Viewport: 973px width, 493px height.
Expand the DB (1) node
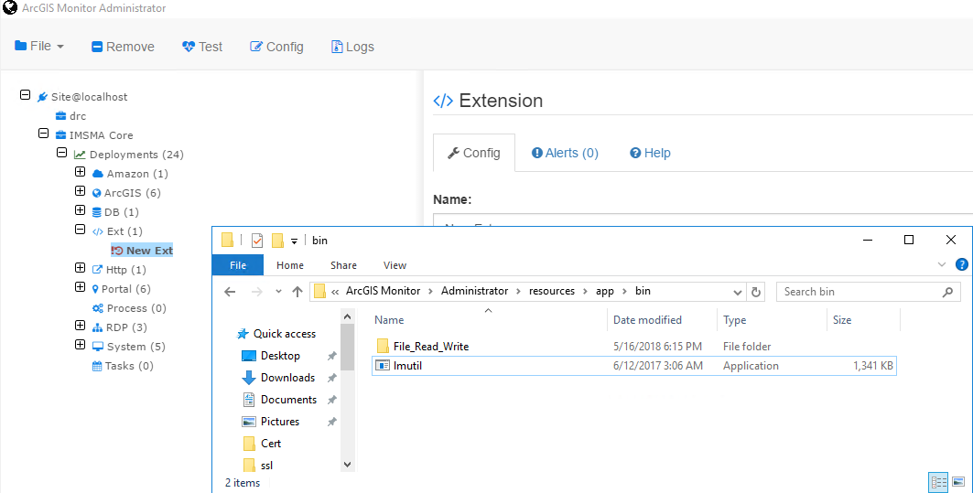pos(80,210)
